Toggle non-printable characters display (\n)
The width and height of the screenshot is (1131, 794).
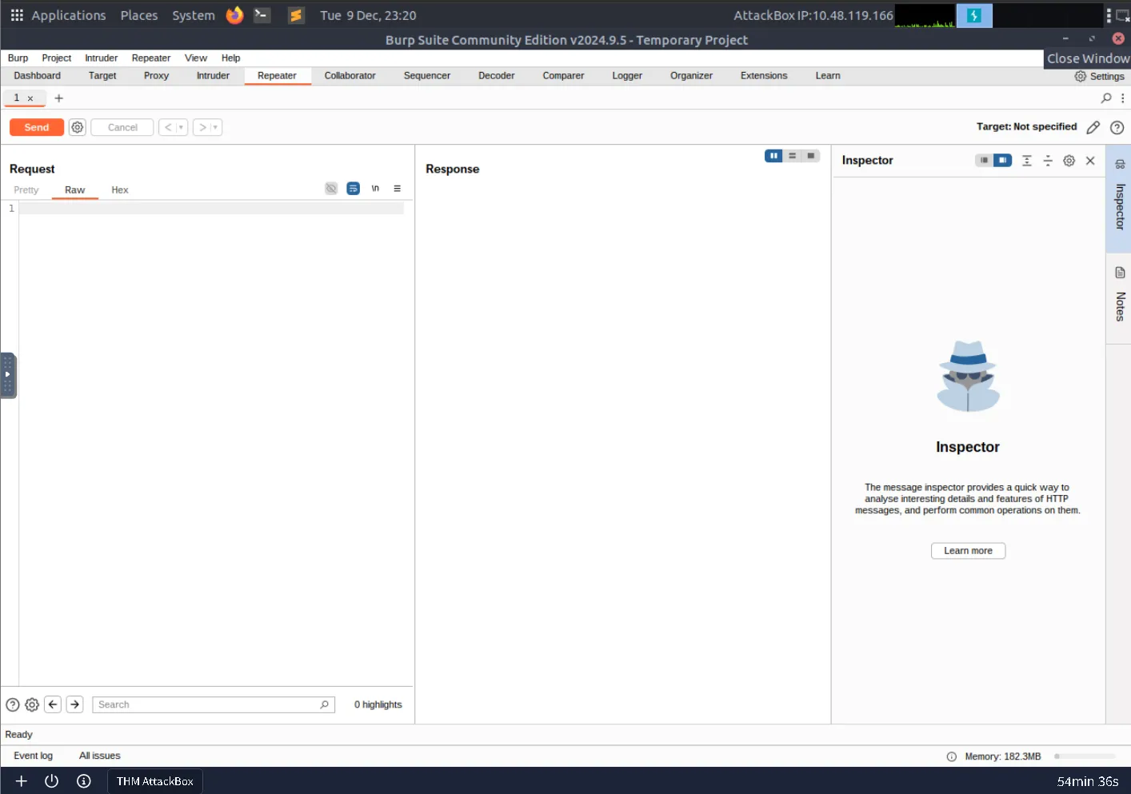click(x=375, y=189)
